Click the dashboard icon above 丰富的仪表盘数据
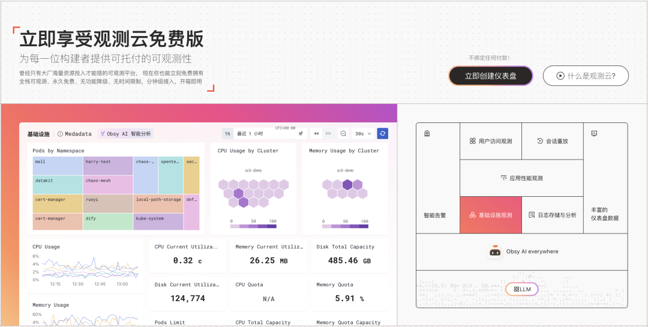Image resolution: width=648 pixels, height=327 pixels. click(594, 133)
